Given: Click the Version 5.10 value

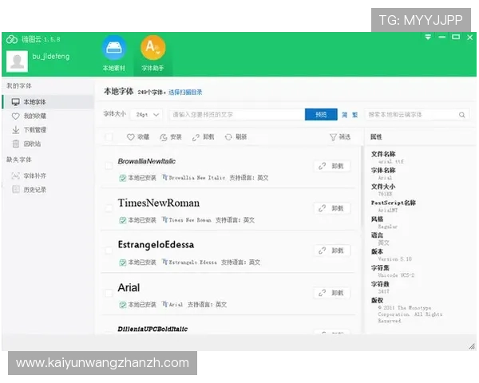Looking at the screenshot, I should click(x=394, y=259).
